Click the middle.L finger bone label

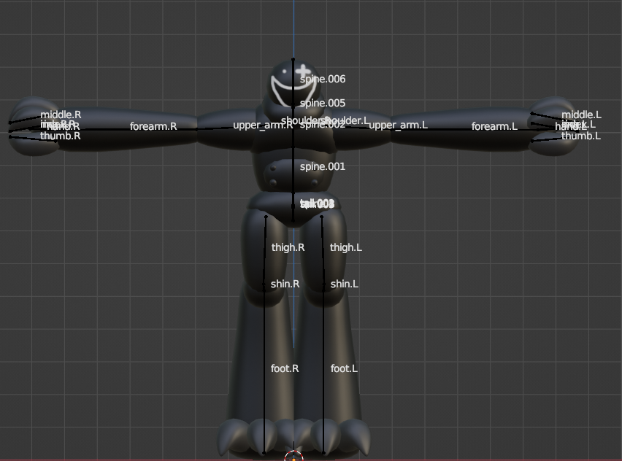click(582, 115)
